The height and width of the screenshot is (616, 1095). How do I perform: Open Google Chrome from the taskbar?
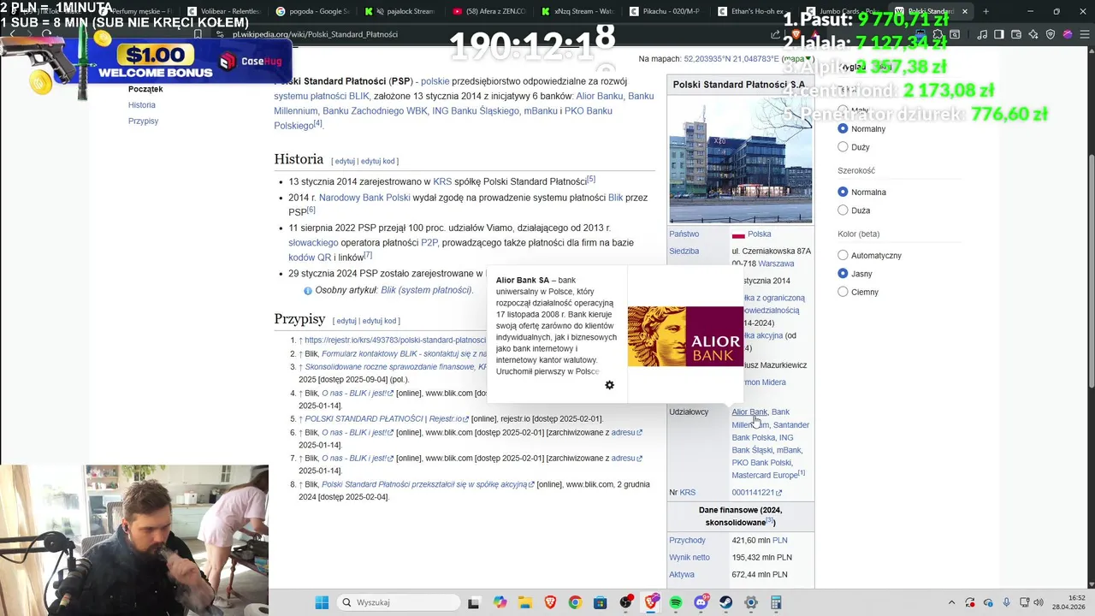point(575,602)
